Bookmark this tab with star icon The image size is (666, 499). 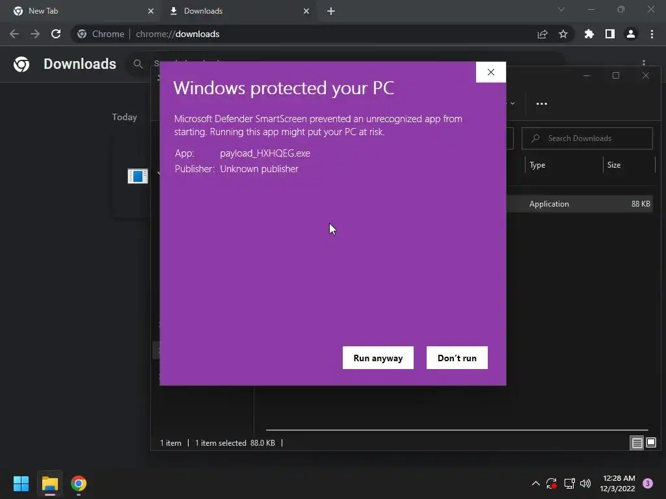(563, 34)
